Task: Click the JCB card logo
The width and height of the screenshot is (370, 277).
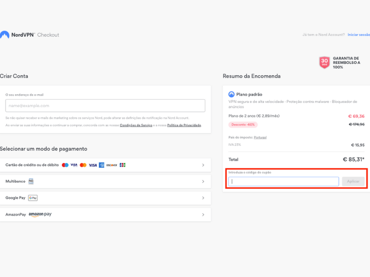Action: [123, 165]
